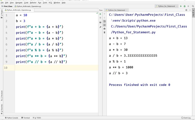This screenshot has width=195, height=120.
Task: Clear all Run console output with the trash icon
Action: (104, 32)
